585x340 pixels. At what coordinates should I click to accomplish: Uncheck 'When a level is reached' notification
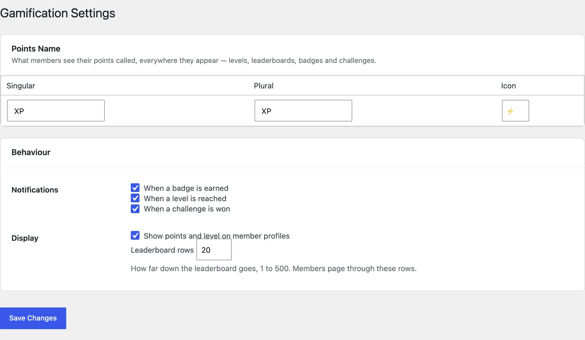135,198
